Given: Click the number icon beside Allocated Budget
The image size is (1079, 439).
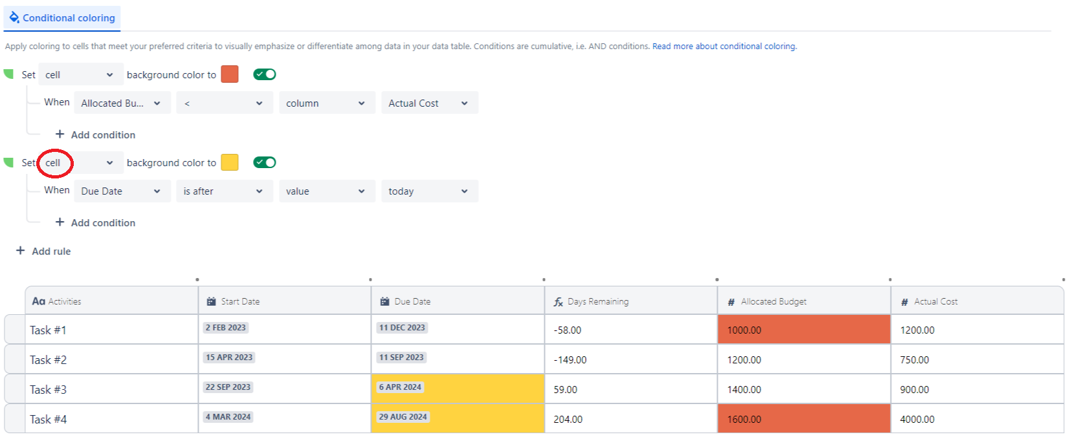Looking at the screenshot, I should coord(731,302).
